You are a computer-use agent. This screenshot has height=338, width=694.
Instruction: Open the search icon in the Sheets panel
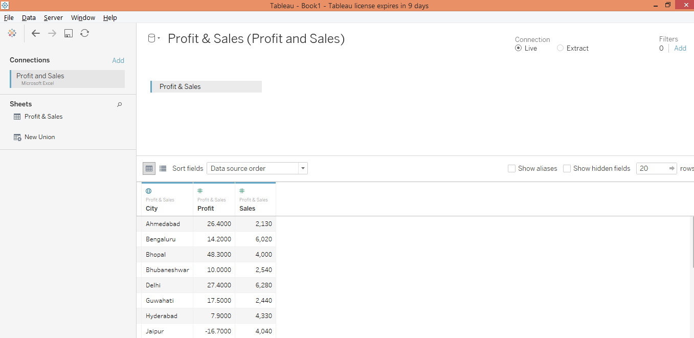(x=119, y=104)
